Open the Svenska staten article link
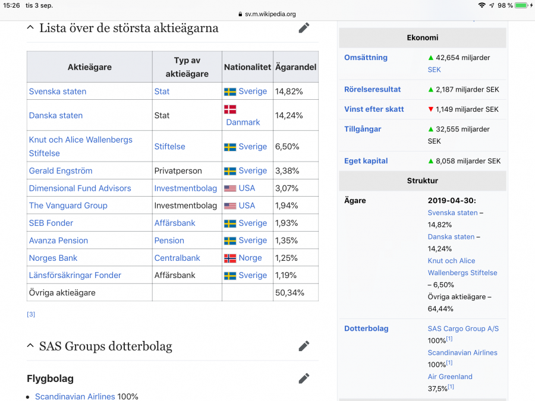This screenshot has height=401, width=535. (58, 91)
